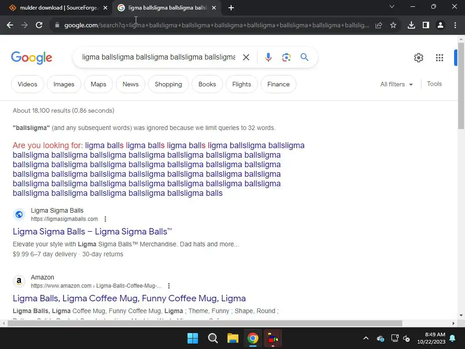Open the Chrome three-dot menu
465x349 pixels.
point(455,25)
